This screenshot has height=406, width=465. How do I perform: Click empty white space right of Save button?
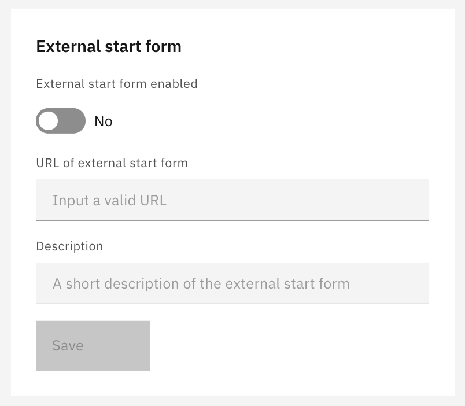coord(289,346)
